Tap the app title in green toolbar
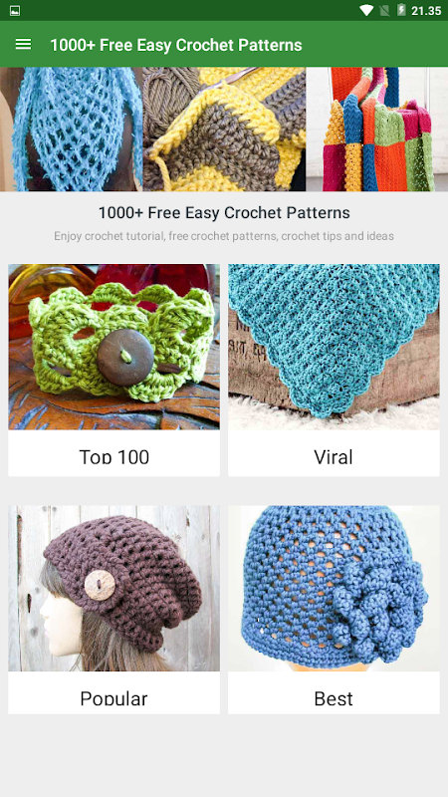 tap(176, 45)
